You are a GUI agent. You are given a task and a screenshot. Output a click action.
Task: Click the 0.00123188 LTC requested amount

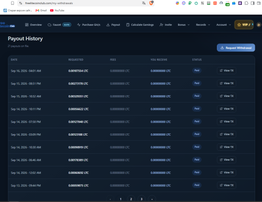coord(78,134)
